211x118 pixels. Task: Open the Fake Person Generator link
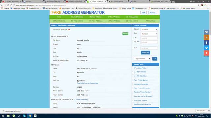142,88
